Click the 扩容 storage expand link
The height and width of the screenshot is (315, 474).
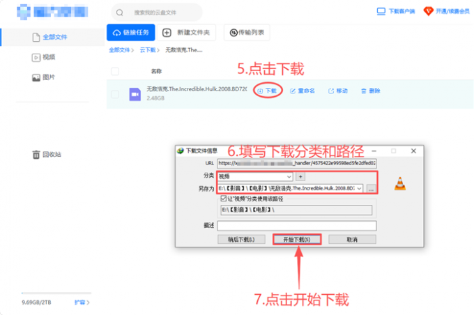click(82, 302)
